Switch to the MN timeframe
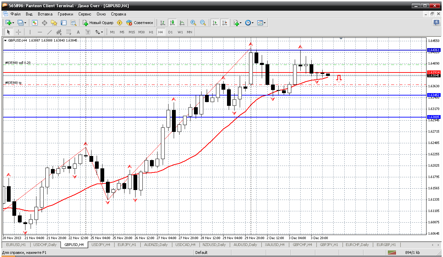This screenshot has width=443, height=257. pos(190,32)
